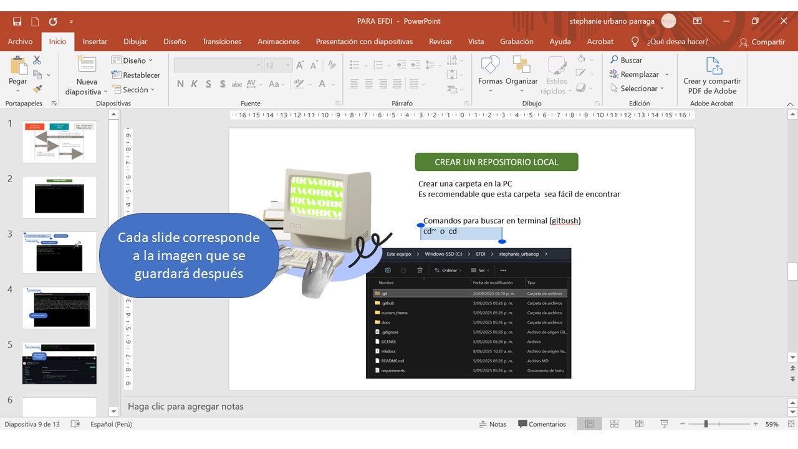Screen dimensions: 798x449
Task: Switch to the Transiciones tab
Action: [x=221, y=42]
